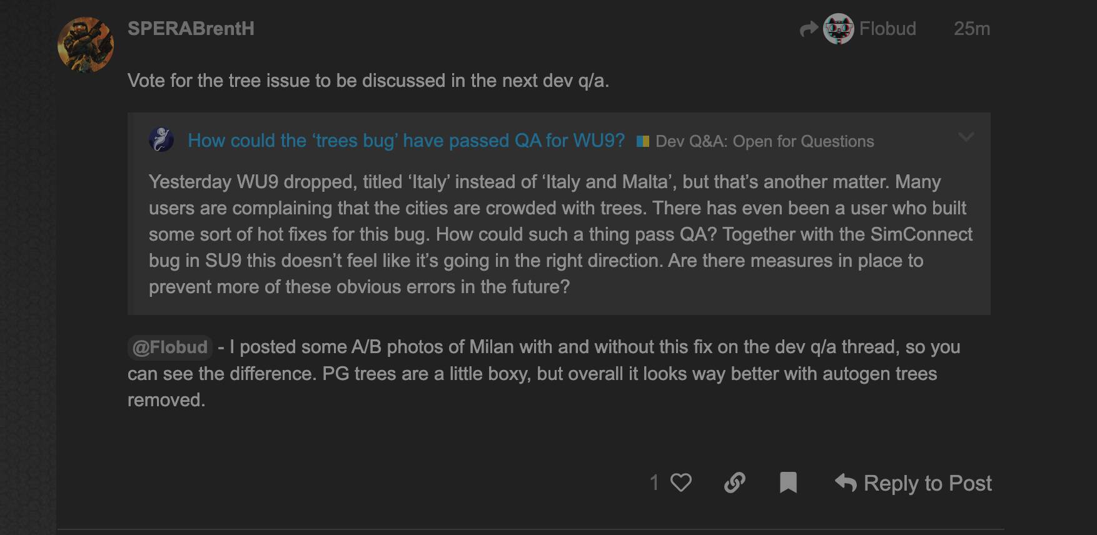Expand the quoted post with the chevron
This screenshot has height=535, width=1097.
coord(966,137)
